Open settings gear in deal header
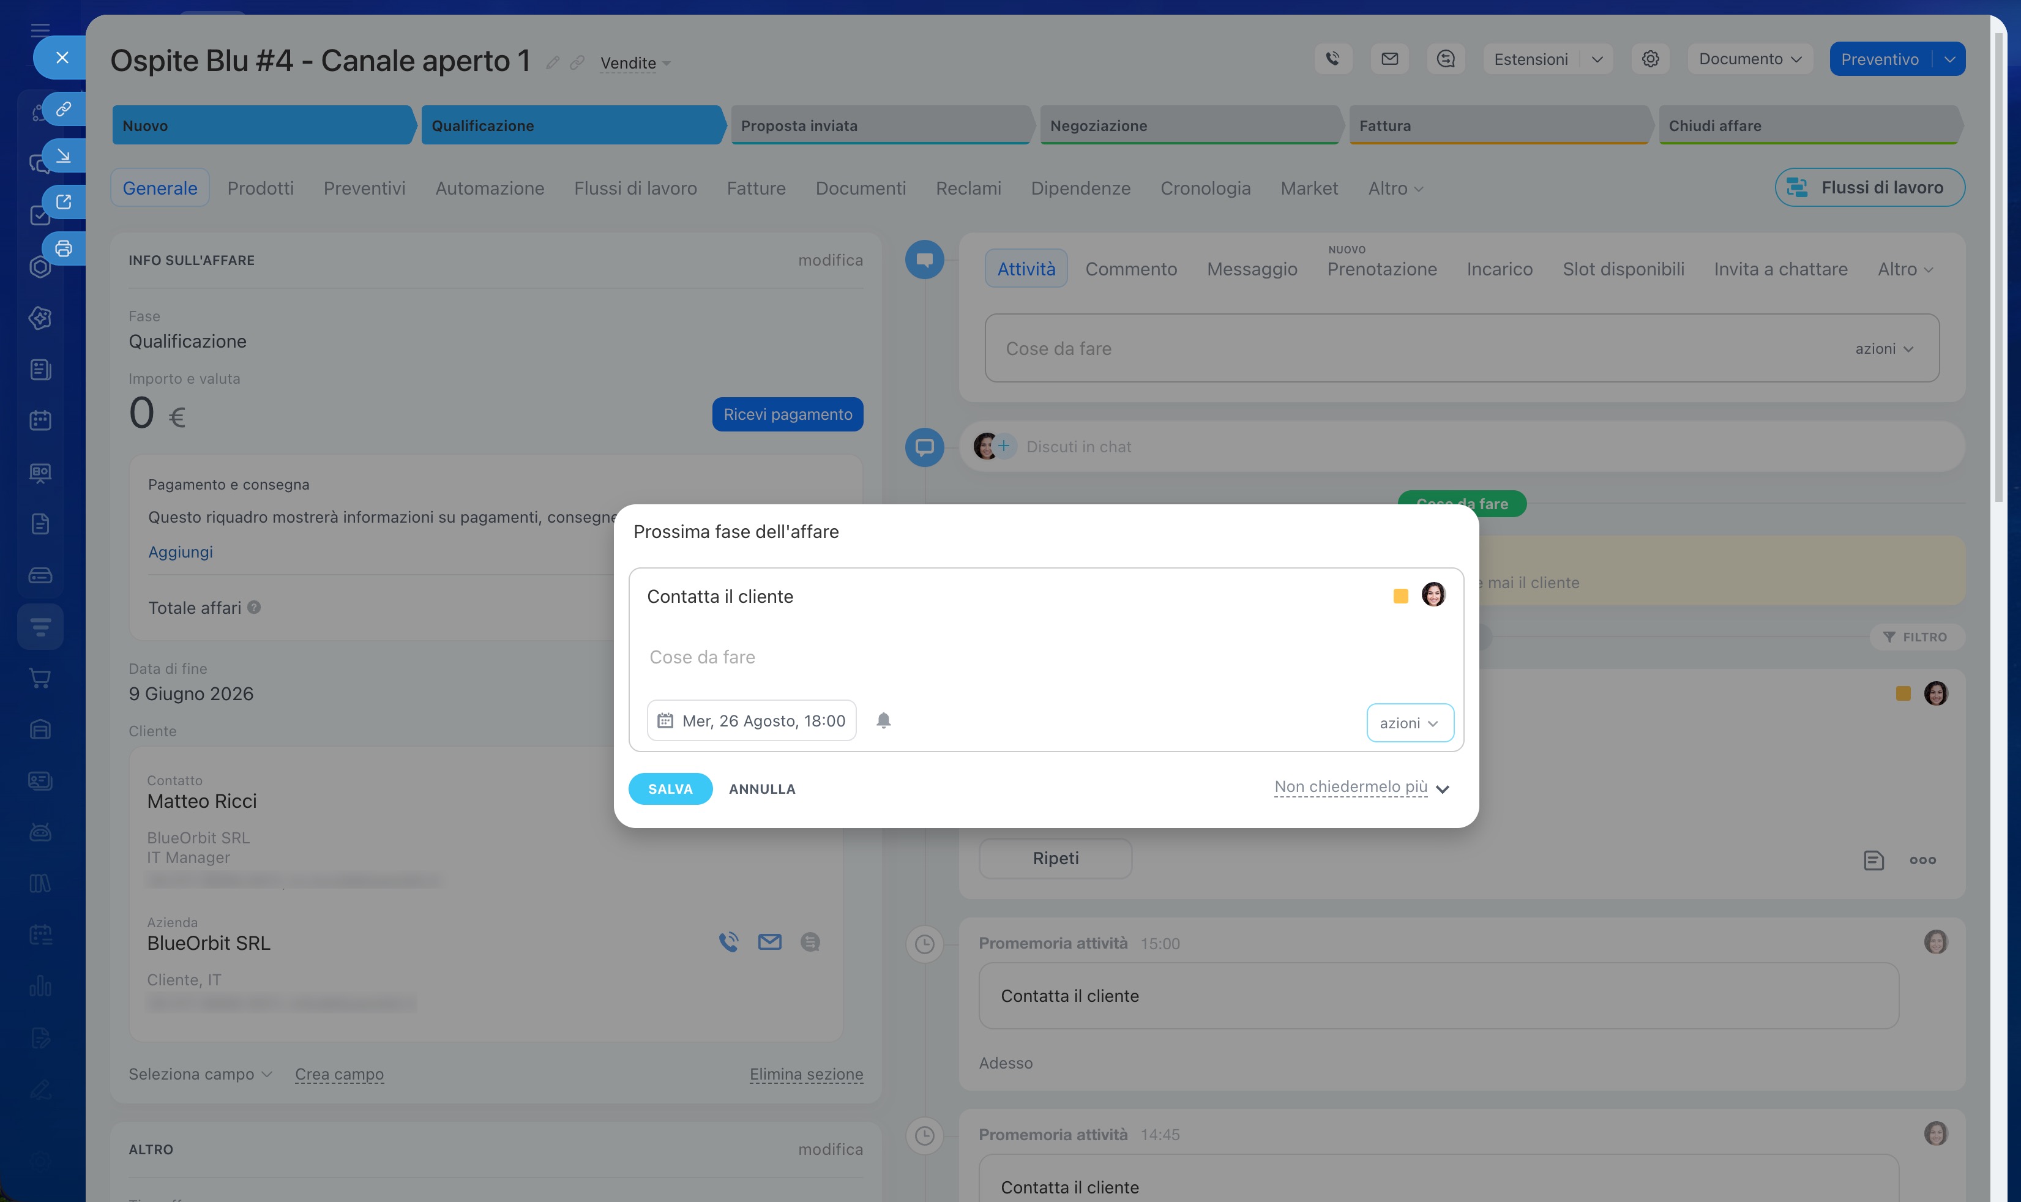Screen dimensions: 2021x1202 (1650, 58)
